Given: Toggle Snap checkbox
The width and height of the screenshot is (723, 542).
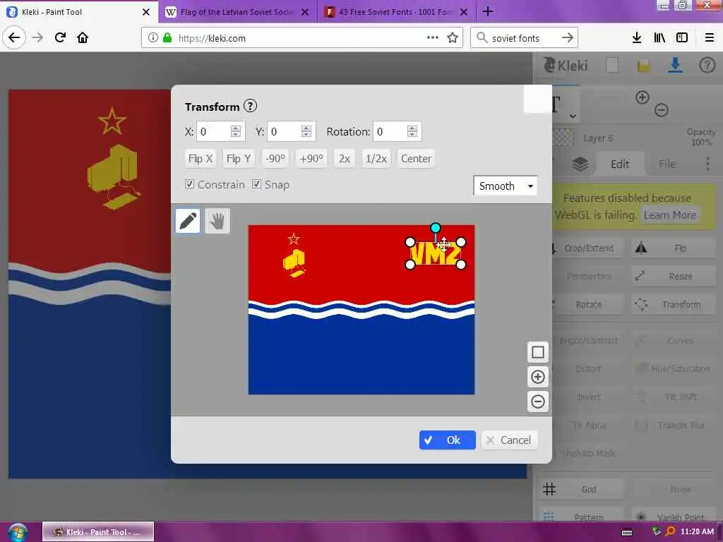Looking at the screenshot, I should pos(256,184).
